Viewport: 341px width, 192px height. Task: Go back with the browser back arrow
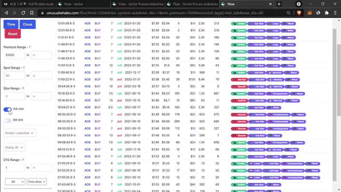pyautogui.click(x=6, y=13)
